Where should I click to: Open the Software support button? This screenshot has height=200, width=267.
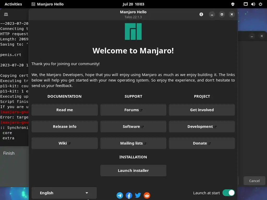(133, 127)
